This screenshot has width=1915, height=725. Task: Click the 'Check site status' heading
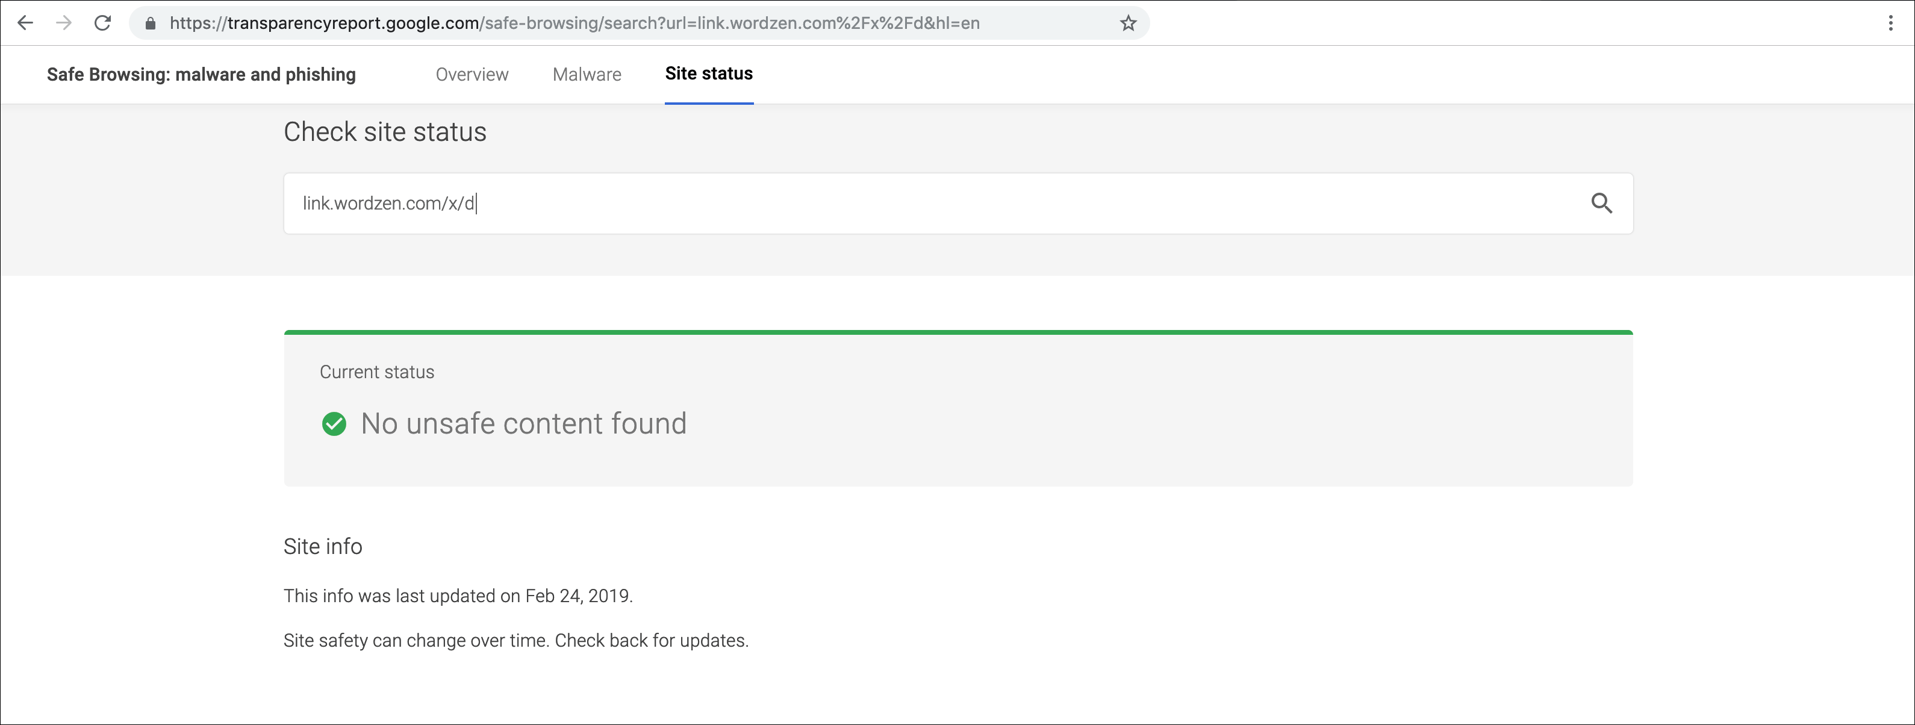(x=384, y=132)
